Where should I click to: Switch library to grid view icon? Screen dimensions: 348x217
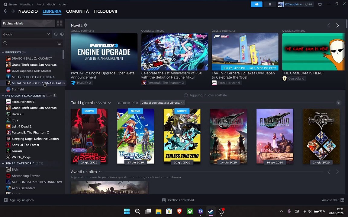tap(60, 23)
